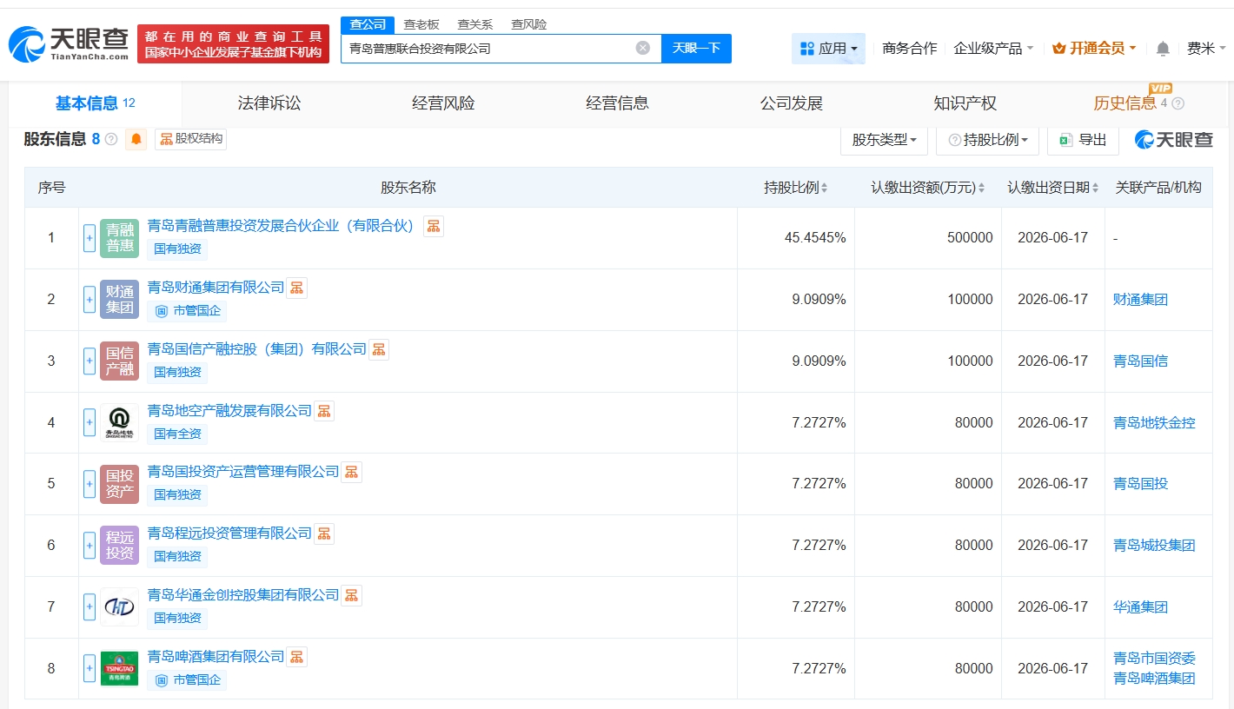Select the 查公司 search mode tab
Image resolution: width=1234 pixels, height=709 pixels.
(368, 24)
